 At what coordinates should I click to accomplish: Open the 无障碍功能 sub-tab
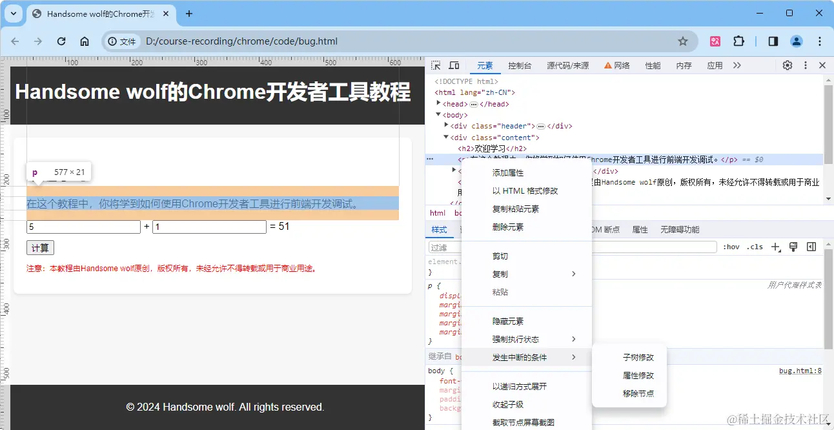(680, 230)
